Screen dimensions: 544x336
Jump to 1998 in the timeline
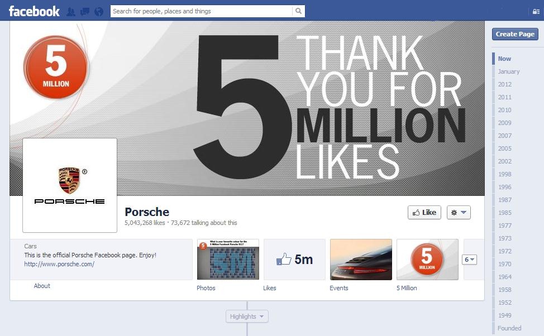[505, 174]
